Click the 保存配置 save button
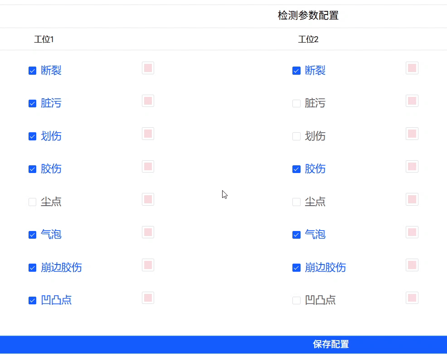447x356 pixels. 330,344
